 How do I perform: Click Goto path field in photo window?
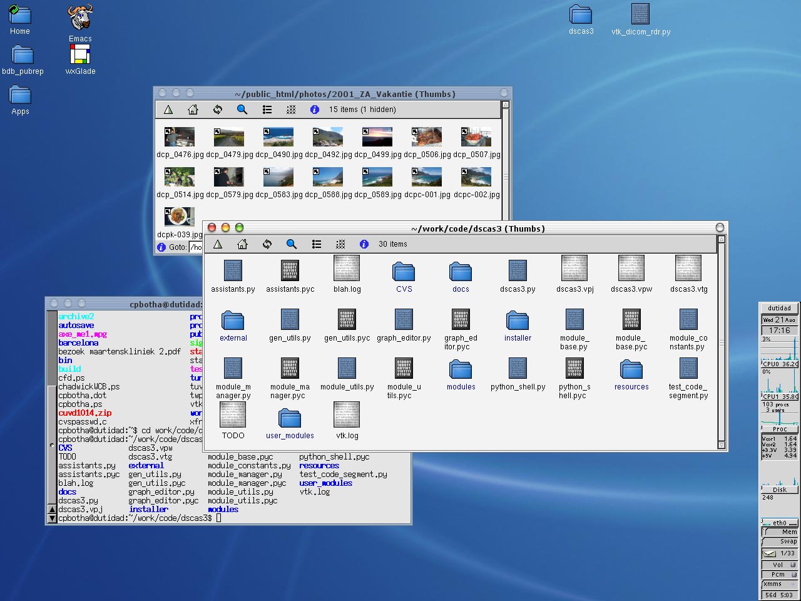click(195, 247)
